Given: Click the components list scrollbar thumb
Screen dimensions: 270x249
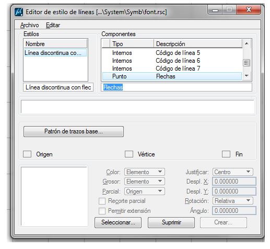Looking at the screenshot, I should point(246,63).
